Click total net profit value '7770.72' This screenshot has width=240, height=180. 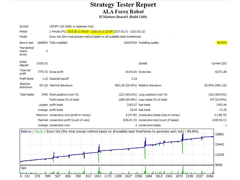tap(43, 72)
